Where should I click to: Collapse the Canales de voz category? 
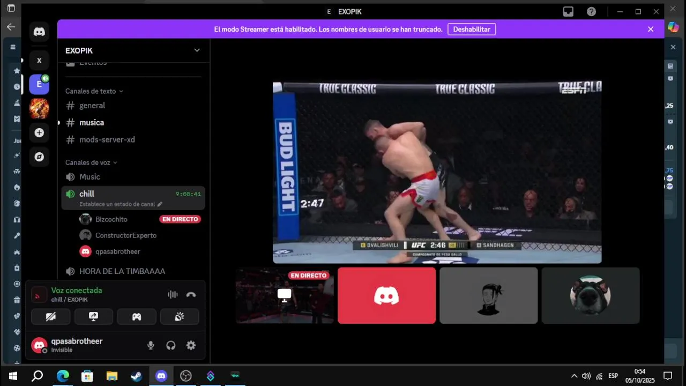91,162
